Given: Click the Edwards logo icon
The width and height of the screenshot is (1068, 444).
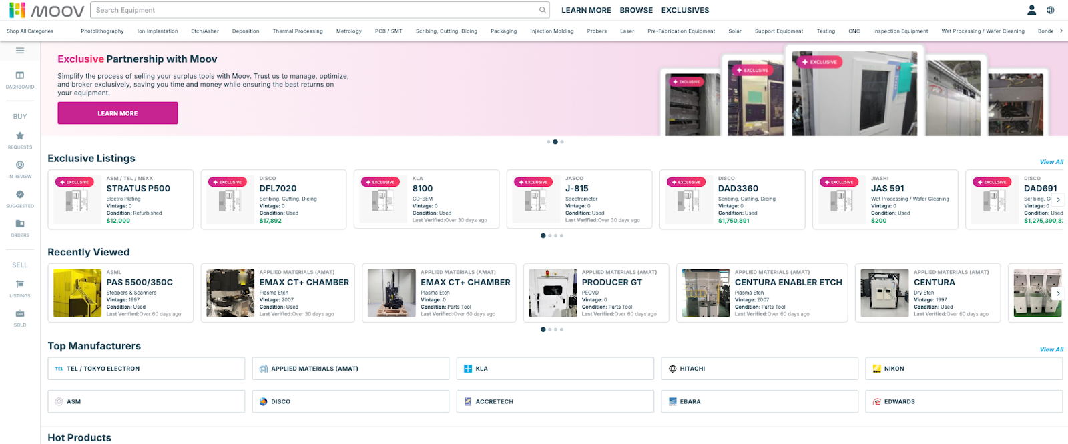Looking at the screenshot, I should 877,402.
